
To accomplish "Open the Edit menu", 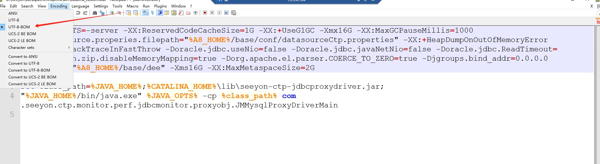I will click(x=13, y=6).
